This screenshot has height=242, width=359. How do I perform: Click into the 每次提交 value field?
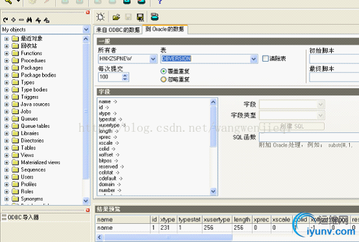pos(110,77)
